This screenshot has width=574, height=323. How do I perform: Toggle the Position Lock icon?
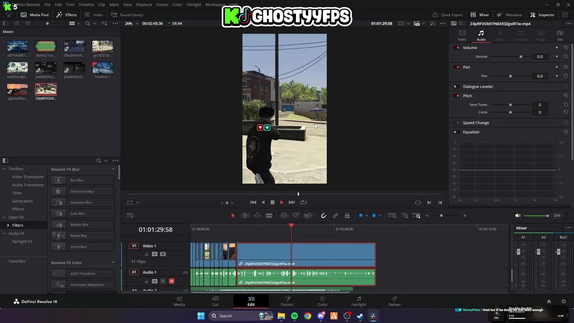[347, 216]
